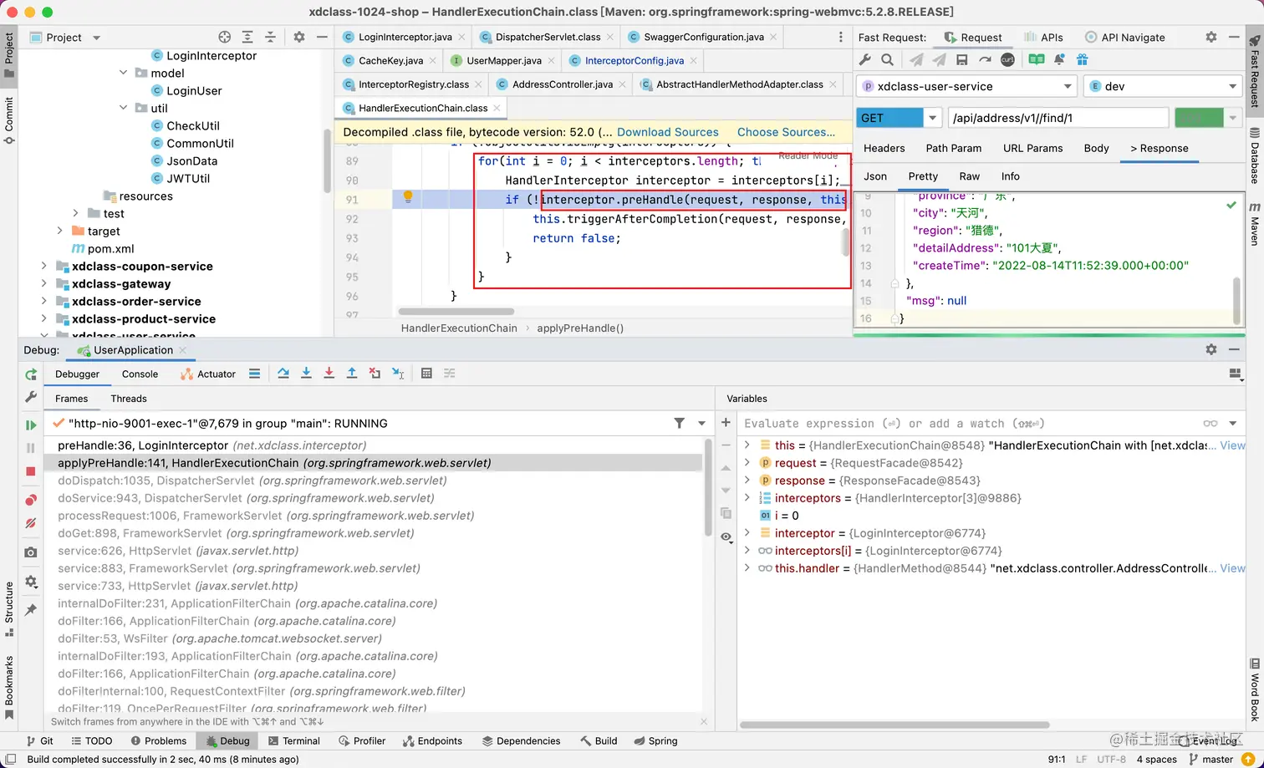Click the Step Out debugger icon

(352, 374)
